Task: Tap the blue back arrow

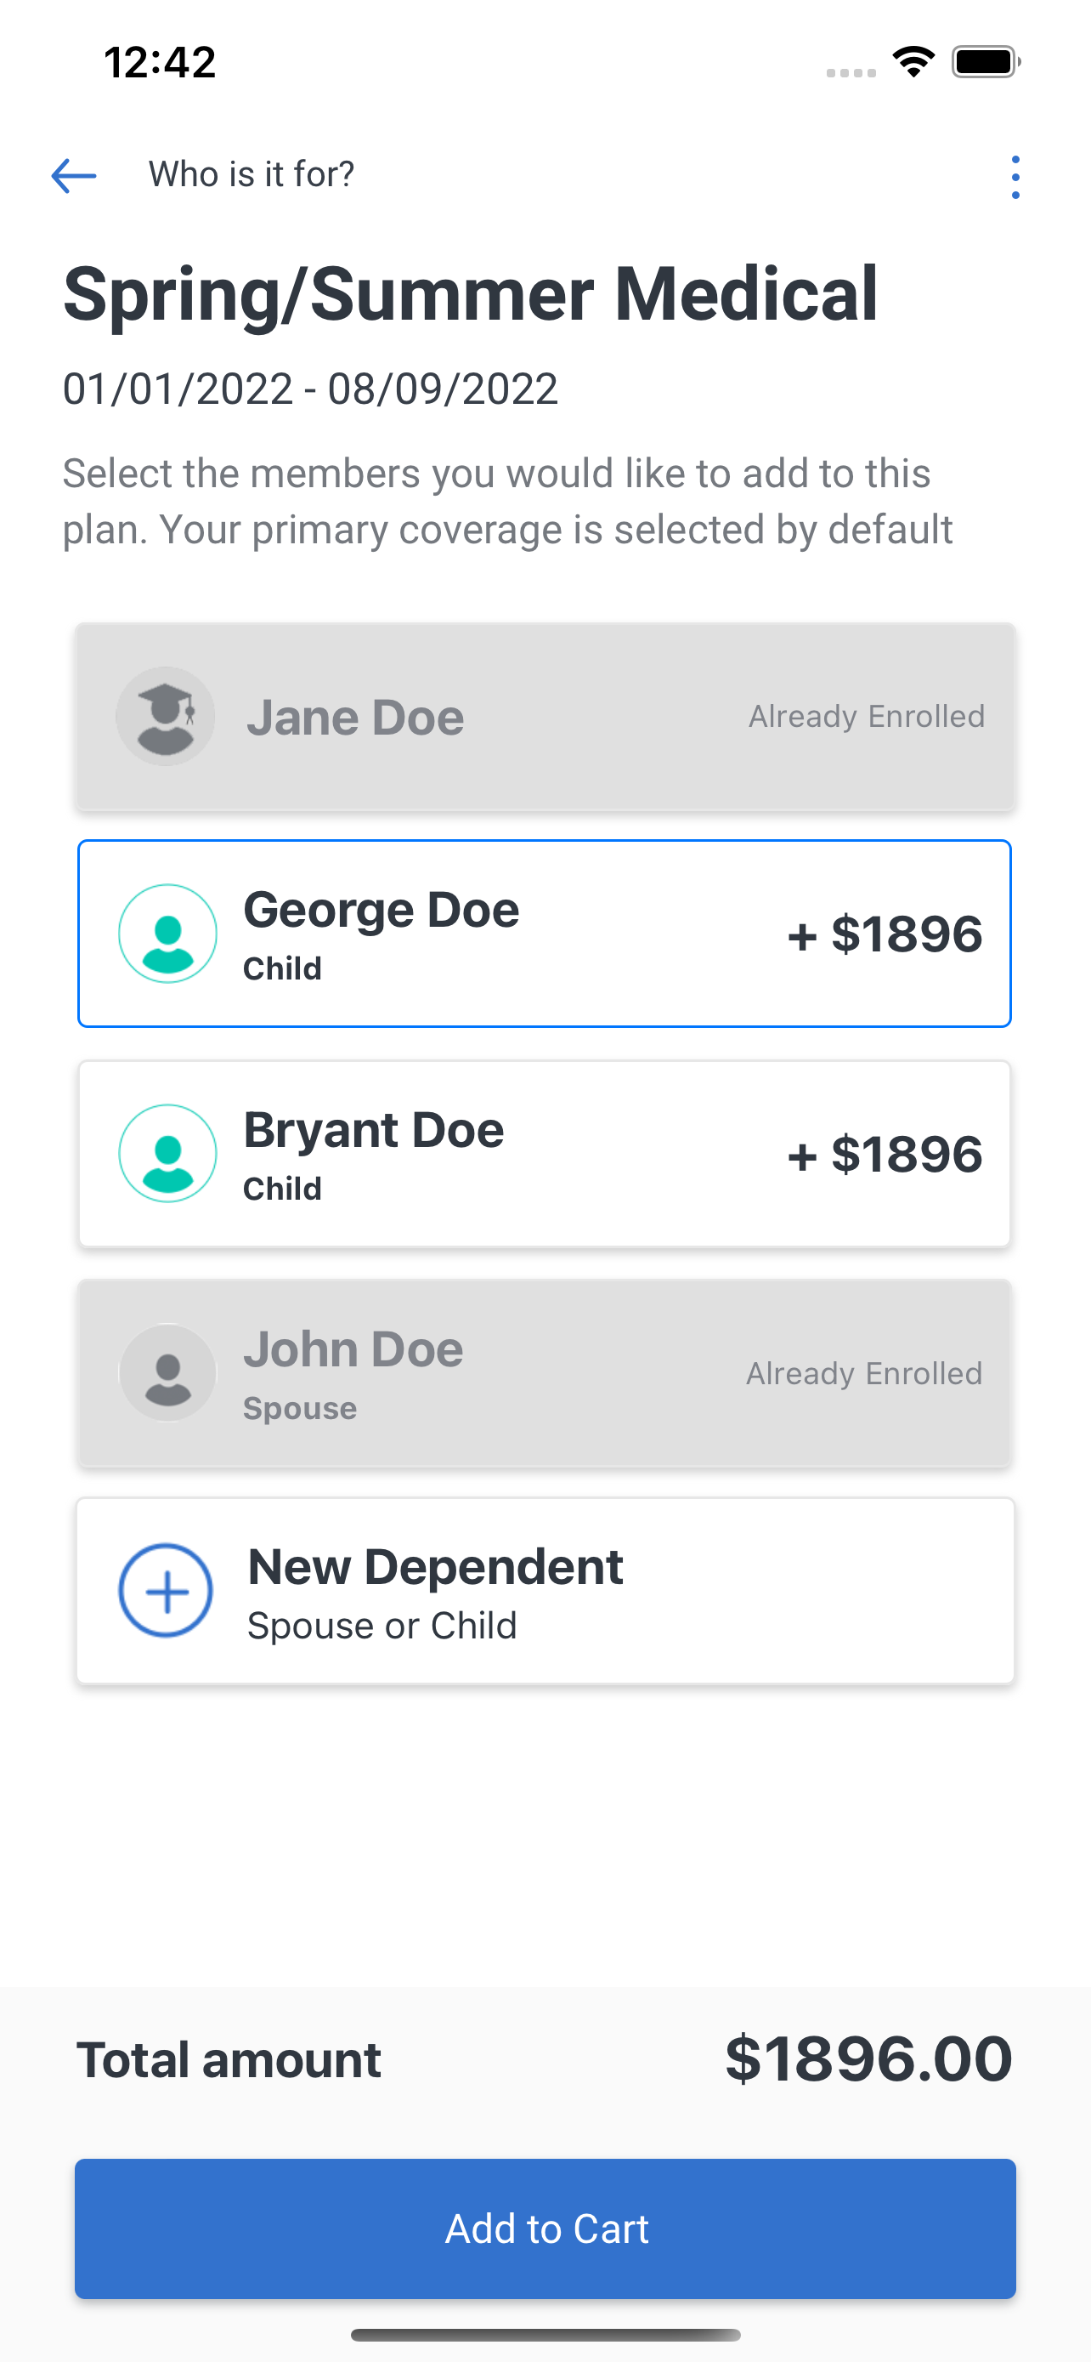Action: (x=74, y=175)
